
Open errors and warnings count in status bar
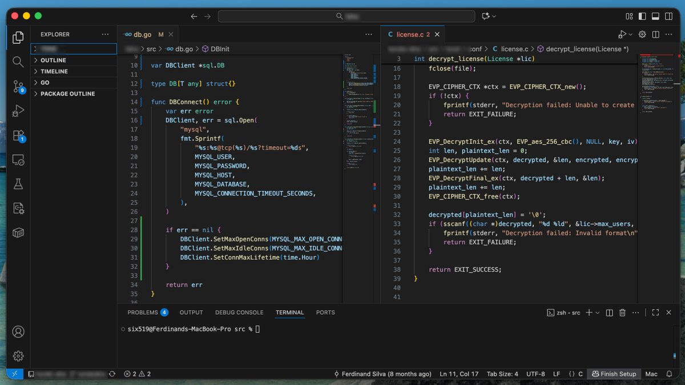[138, 374]
